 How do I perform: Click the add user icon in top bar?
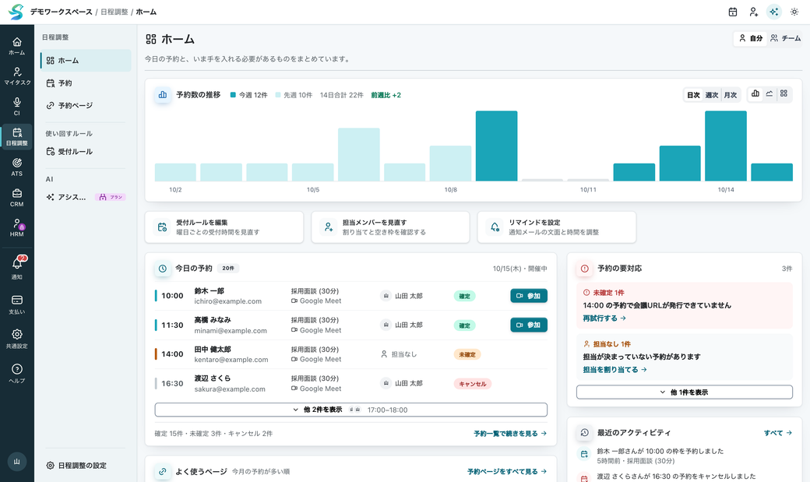(753, 12)
